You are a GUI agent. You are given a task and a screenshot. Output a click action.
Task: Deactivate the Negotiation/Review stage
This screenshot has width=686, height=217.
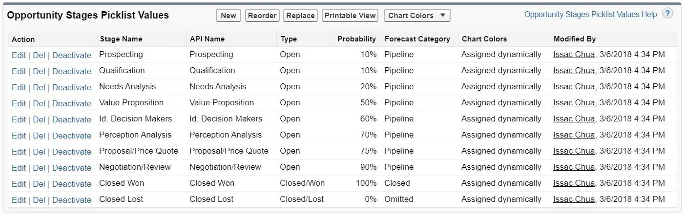point(72,168)
